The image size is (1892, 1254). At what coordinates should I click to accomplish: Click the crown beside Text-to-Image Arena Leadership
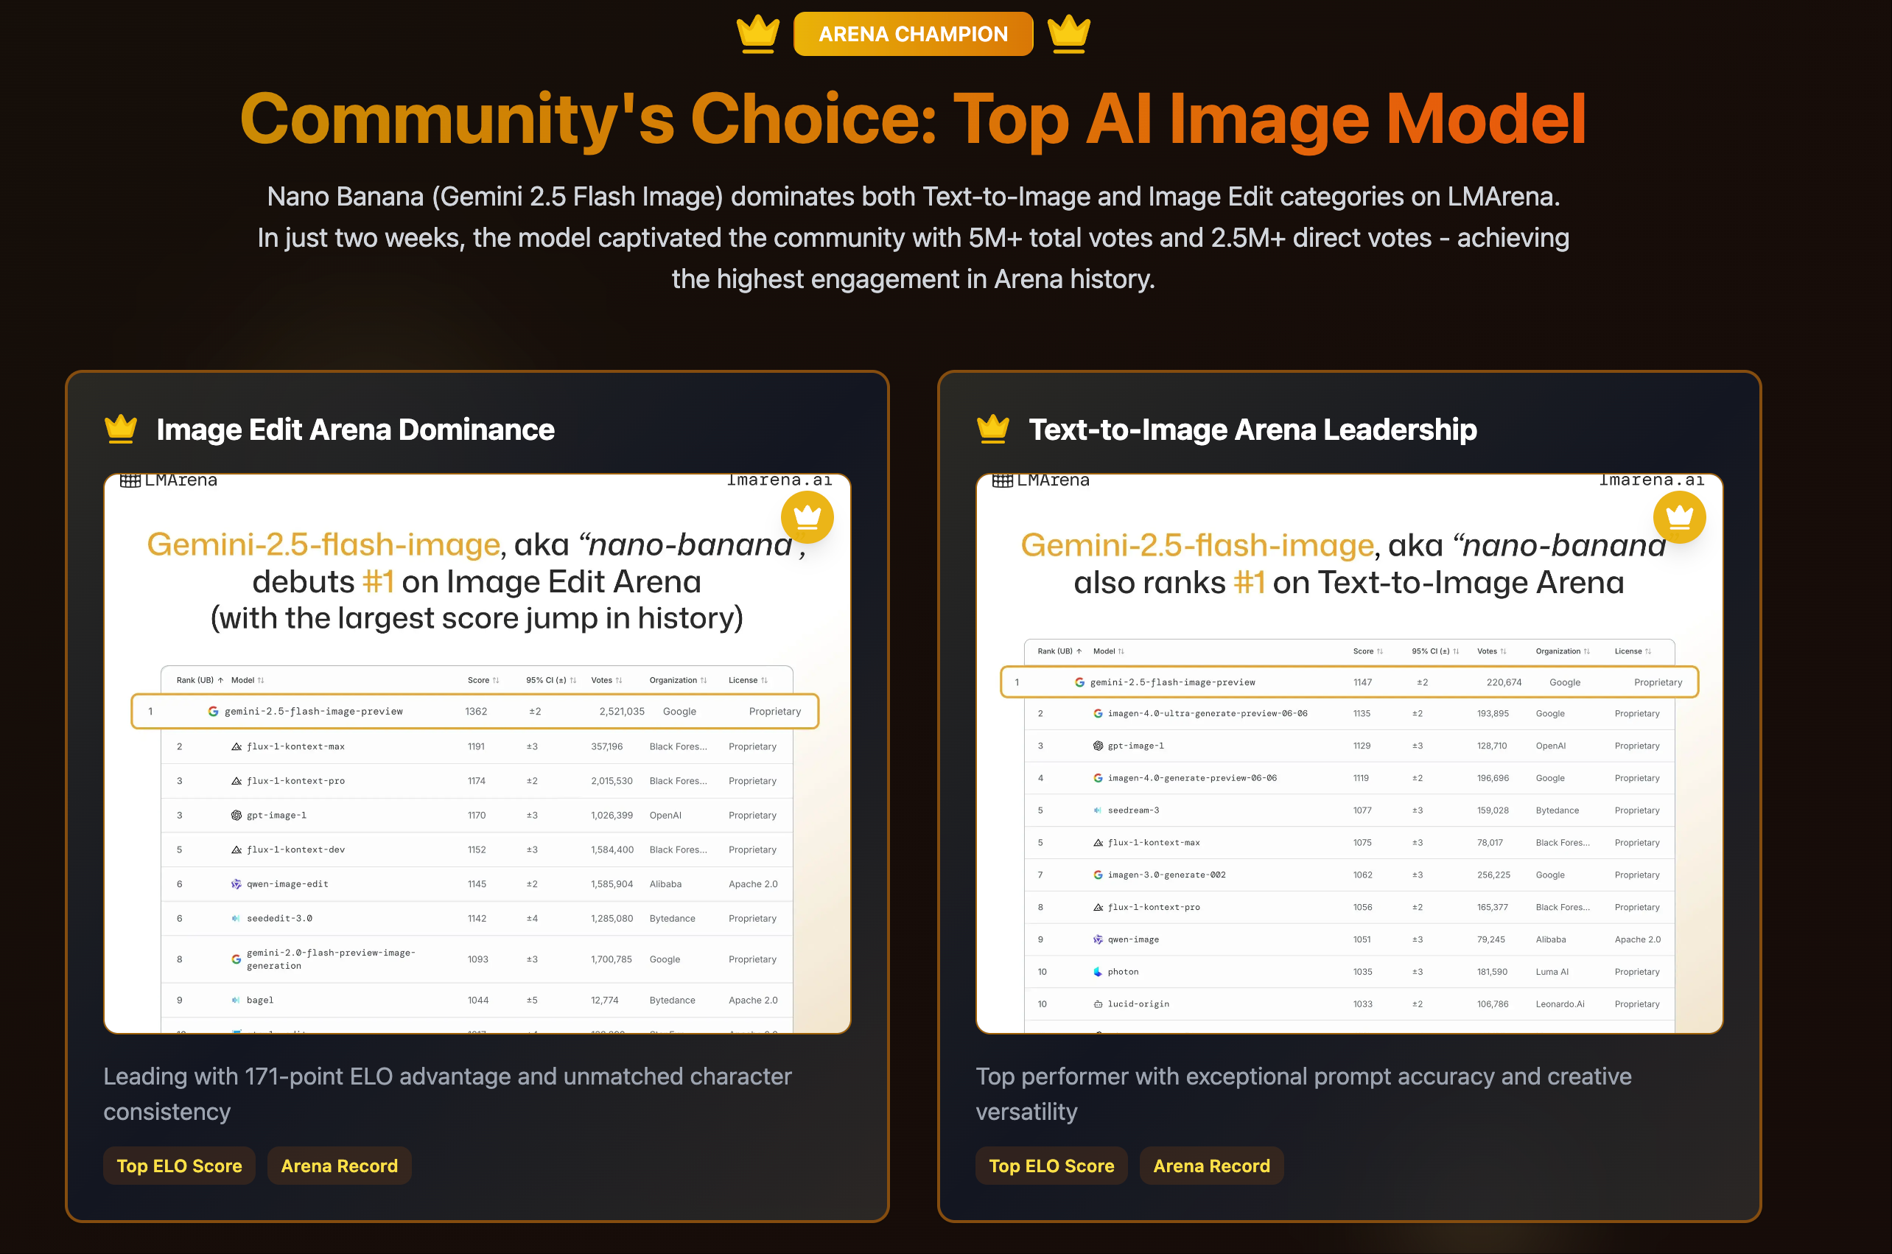click(992, 429)
